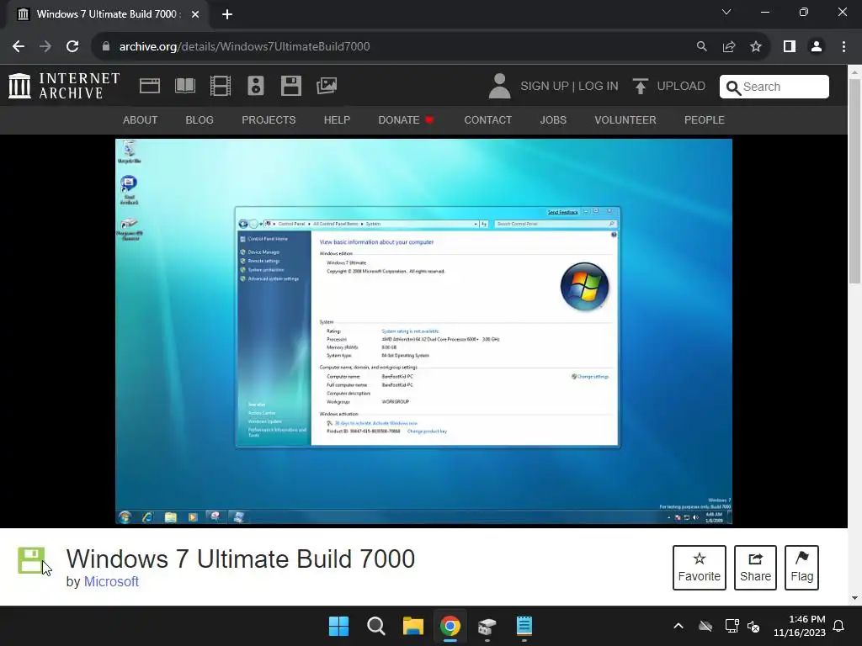
Task: Favorite this item
Action: 700,568
